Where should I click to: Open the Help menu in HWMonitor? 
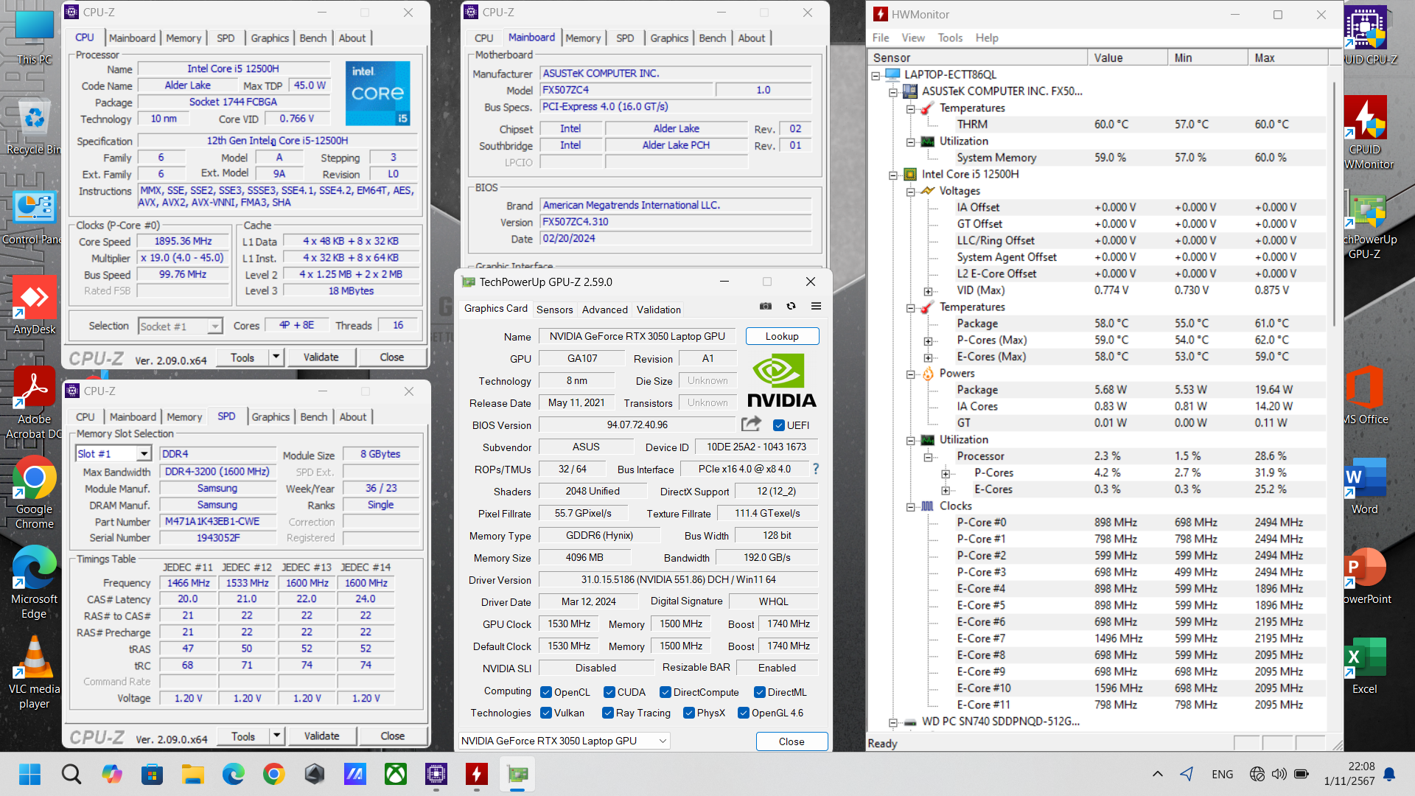click(x=987, y=38)
